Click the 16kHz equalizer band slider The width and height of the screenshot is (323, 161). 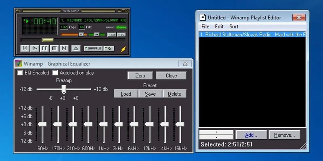click(180, 125)
